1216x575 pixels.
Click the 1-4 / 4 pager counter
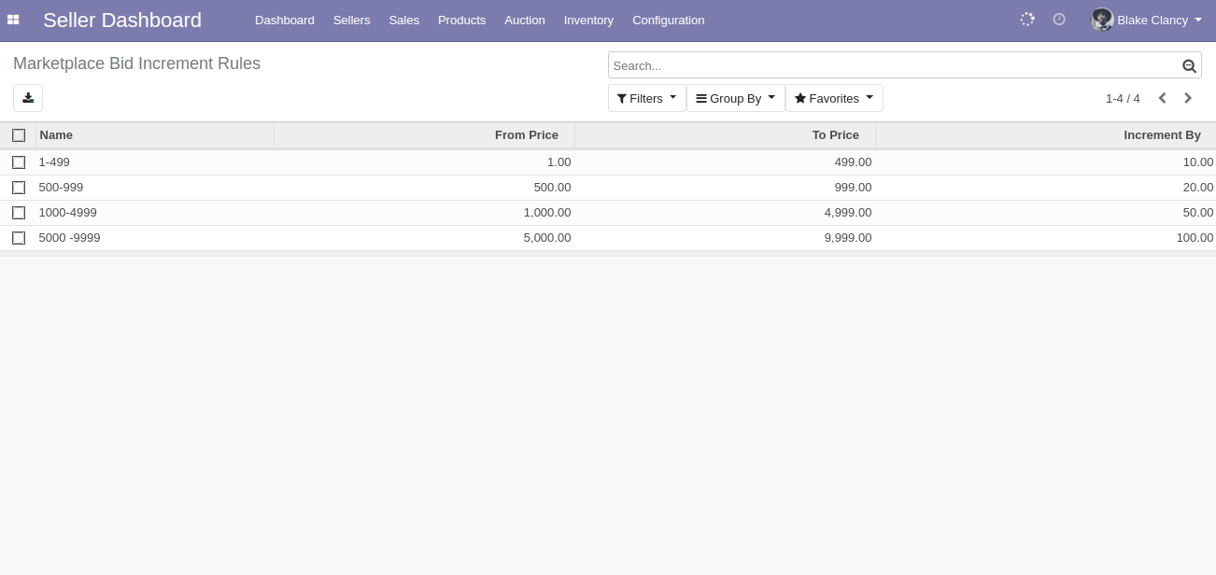1123,98
